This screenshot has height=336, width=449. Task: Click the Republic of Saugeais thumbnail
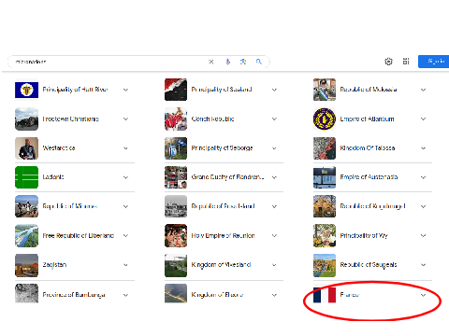[x=325, y=265]
